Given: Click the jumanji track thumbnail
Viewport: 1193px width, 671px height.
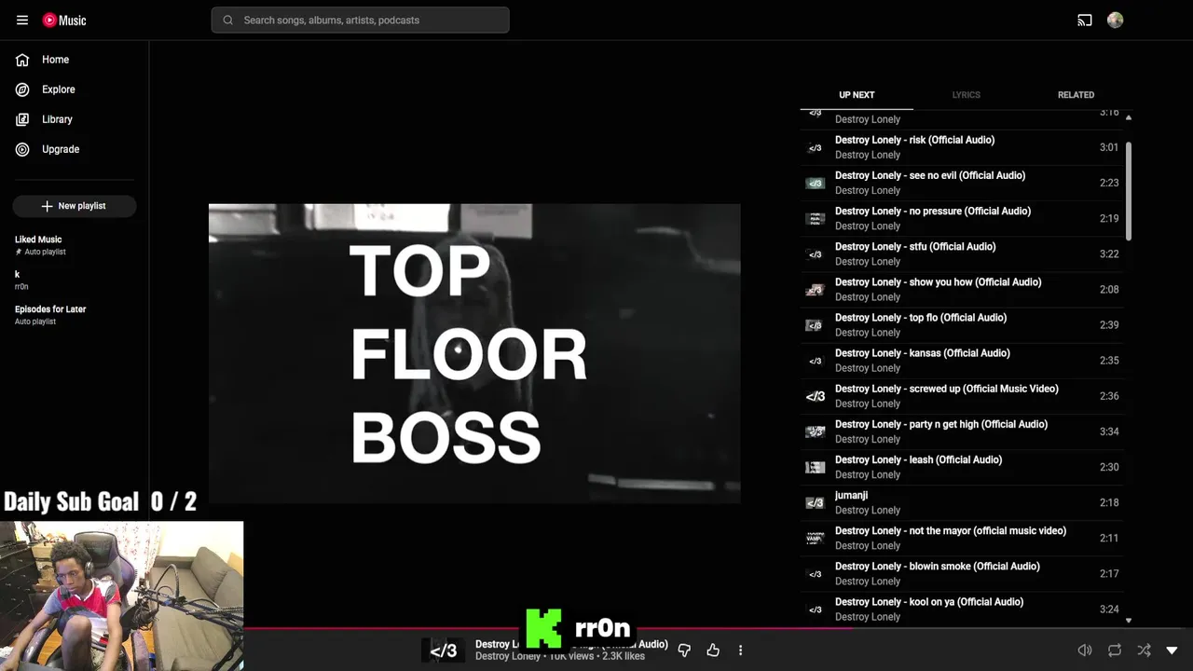Looking at the screenshot, I should (815, 502).
